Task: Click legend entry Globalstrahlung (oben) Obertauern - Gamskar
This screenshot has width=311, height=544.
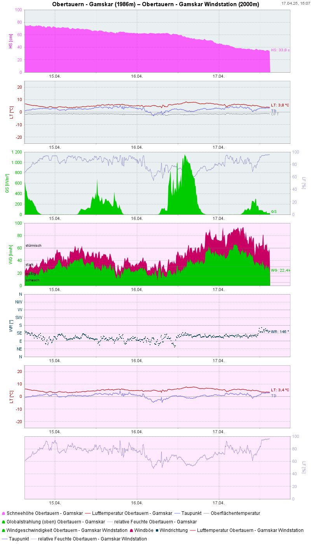Action: 56,522
